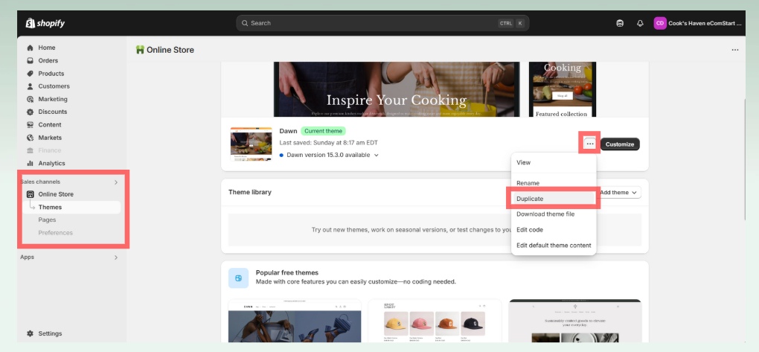Screen dimensions: 759x352
Task: Open the desktop theme preview image
Action: (397, 89)
